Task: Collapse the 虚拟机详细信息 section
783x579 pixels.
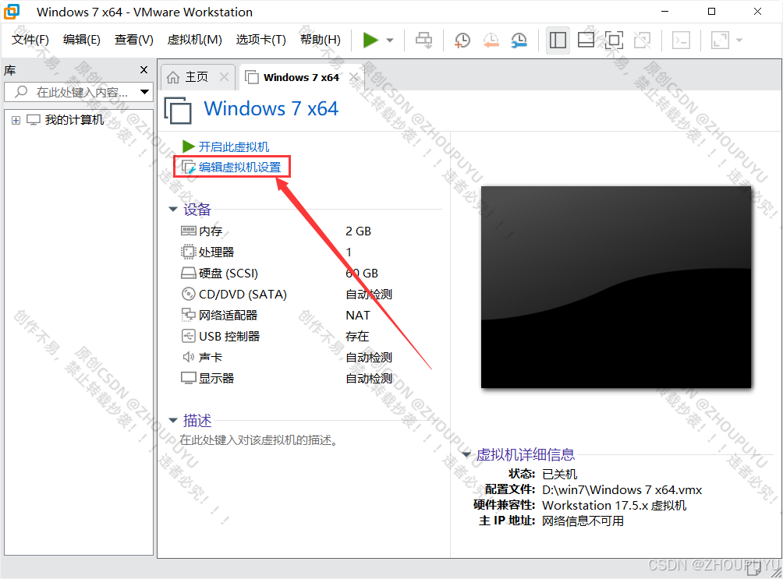Action: [x=466, y=454]
